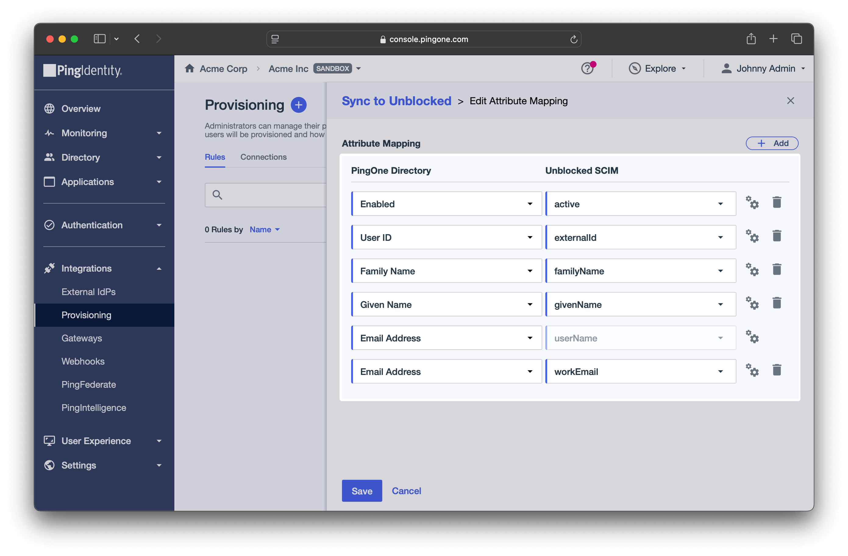Open the Acme Inc environment dropdown

click(358, 68)
